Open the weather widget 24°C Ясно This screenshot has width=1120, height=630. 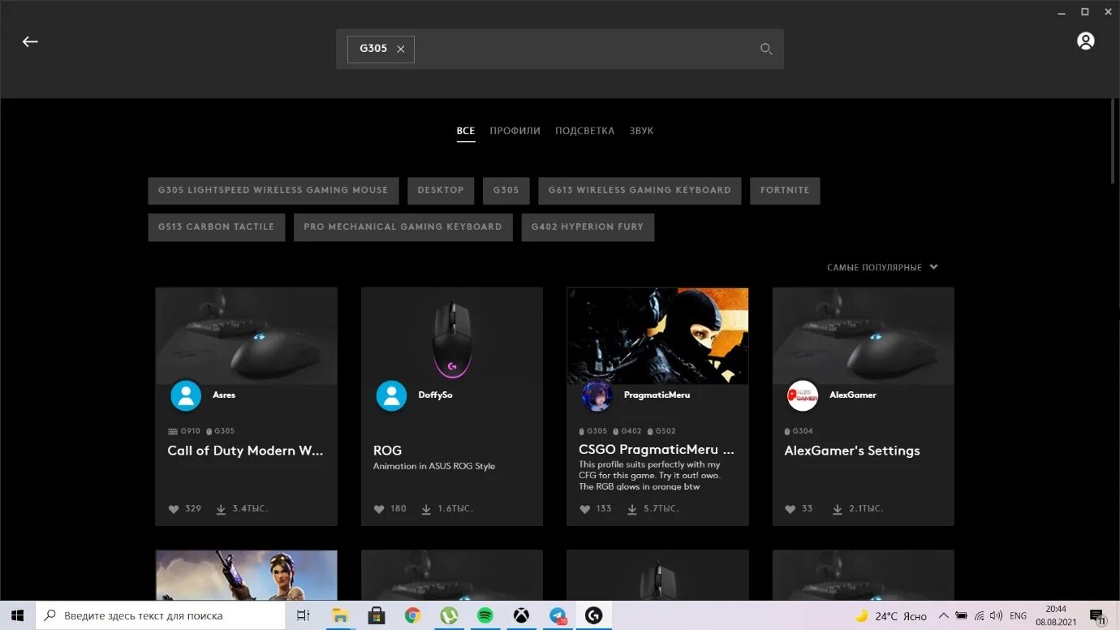click(890, 616)
